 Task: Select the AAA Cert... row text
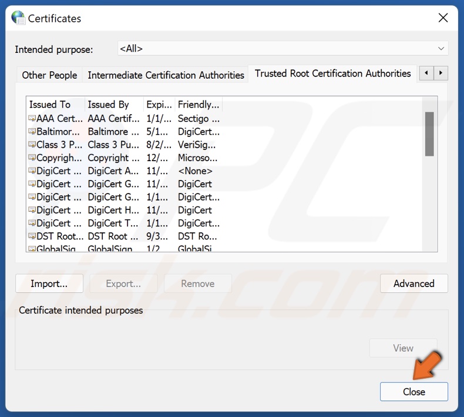(59, 118)
